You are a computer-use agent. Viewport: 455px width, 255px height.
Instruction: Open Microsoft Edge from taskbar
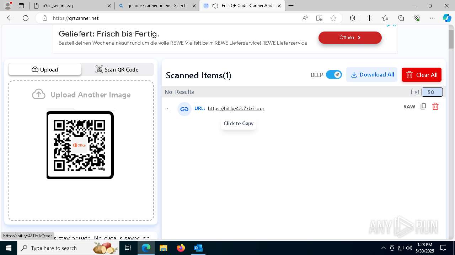point(146,248)
